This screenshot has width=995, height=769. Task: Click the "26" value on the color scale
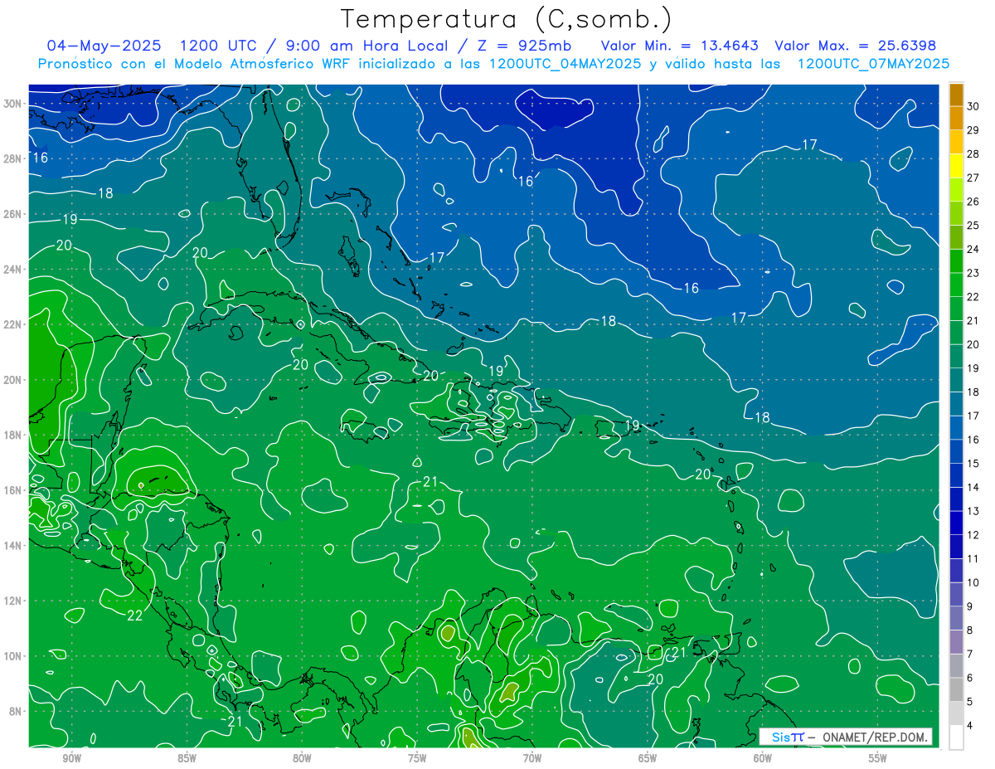[973, 202]
